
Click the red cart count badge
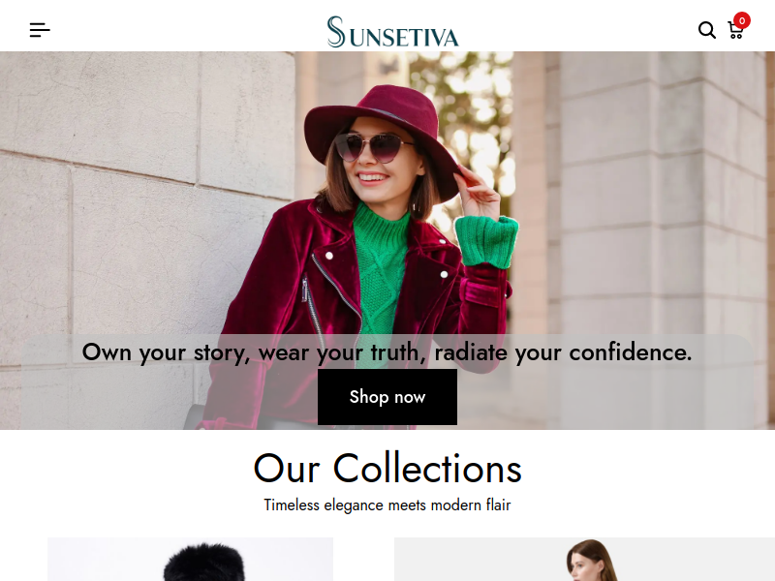pyautogui.click(x=742, y=20)
